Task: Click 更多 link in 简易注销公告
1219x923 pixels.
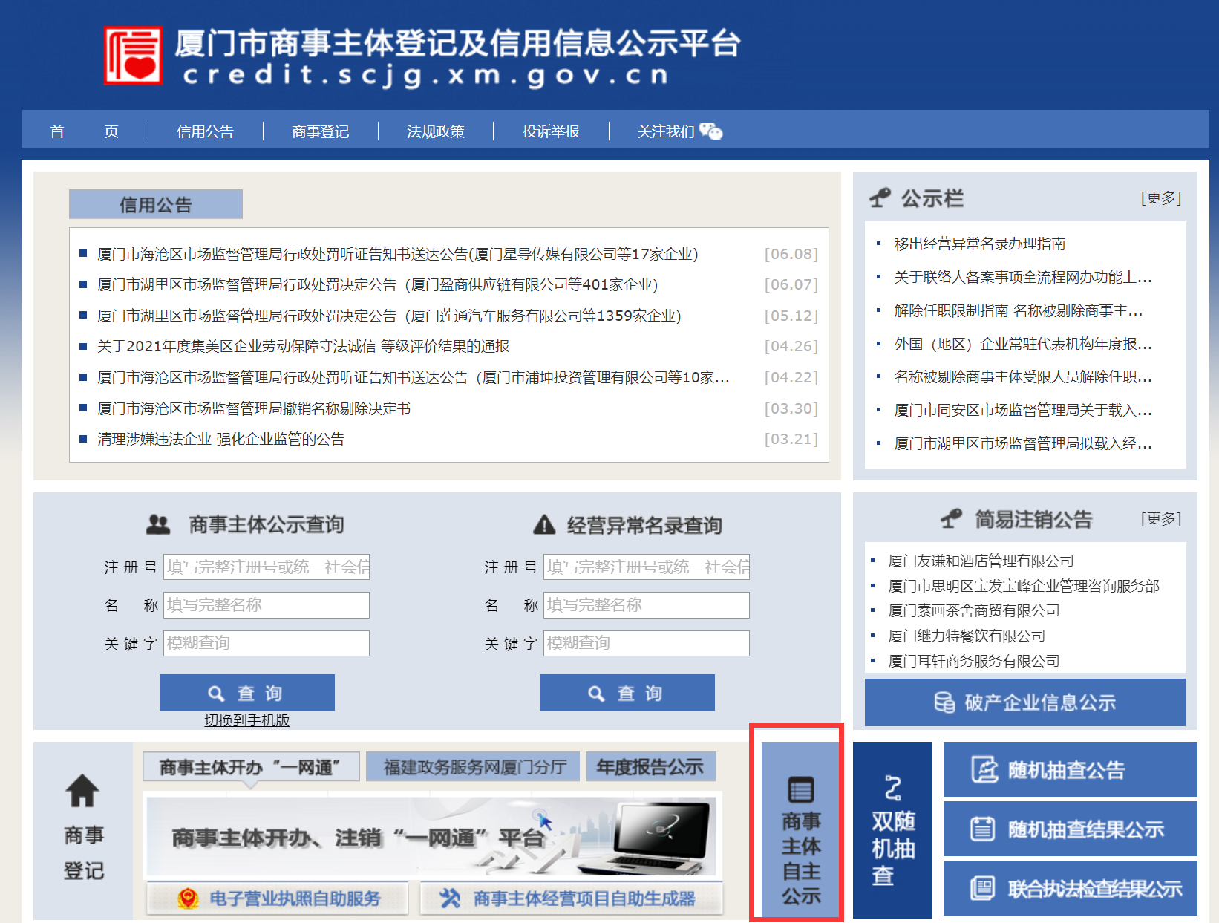Action: (1161, 518)
